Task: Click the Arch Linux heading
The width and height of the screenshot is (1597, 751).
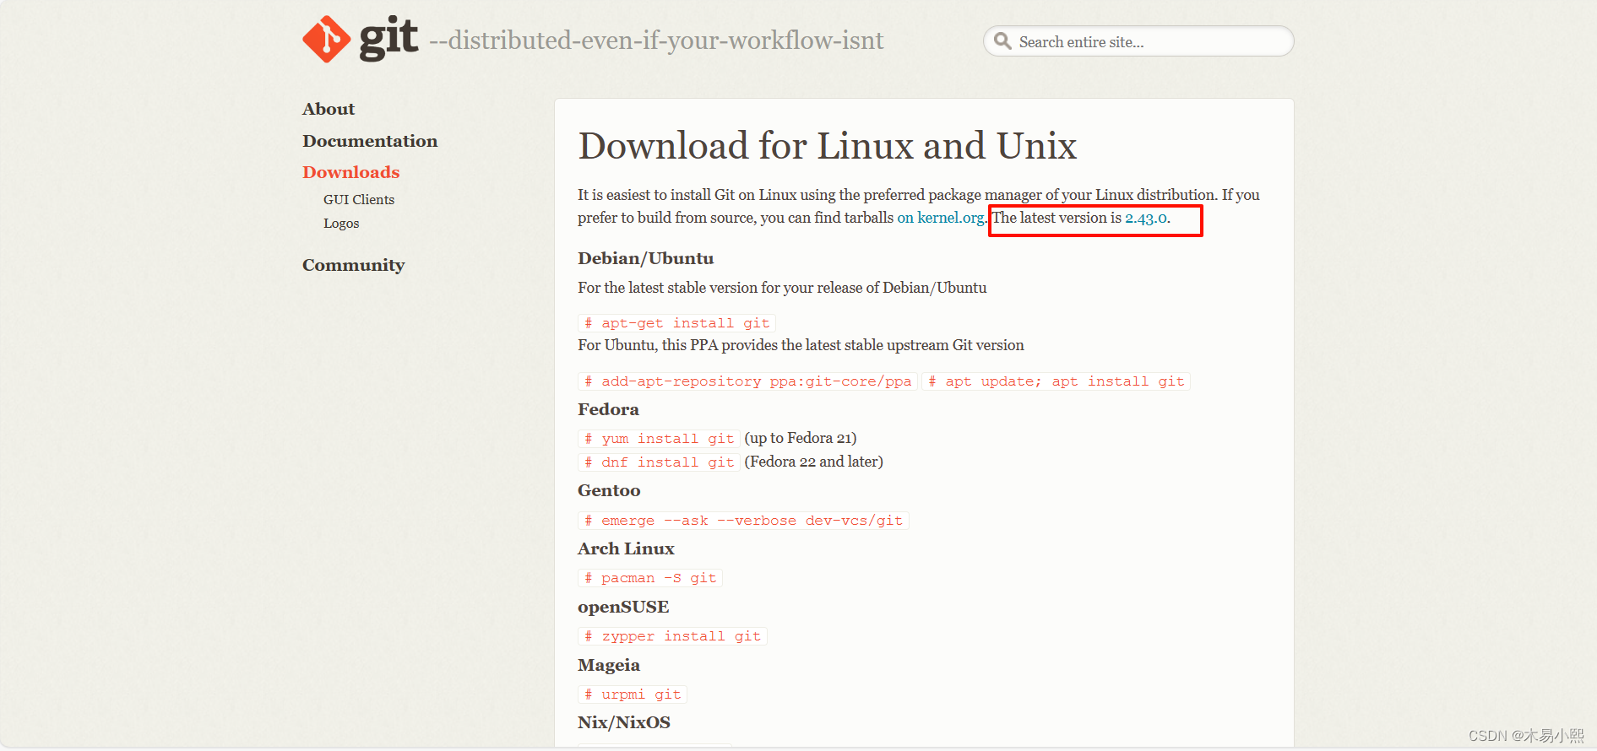Action: (626, 549)
